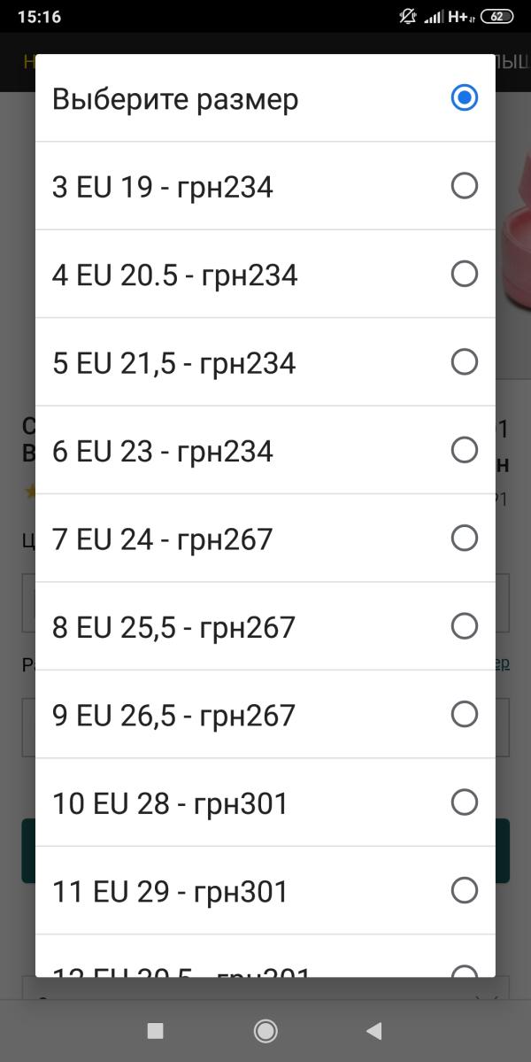Choose the selected Выберите размер radio button

coord(464,97)
